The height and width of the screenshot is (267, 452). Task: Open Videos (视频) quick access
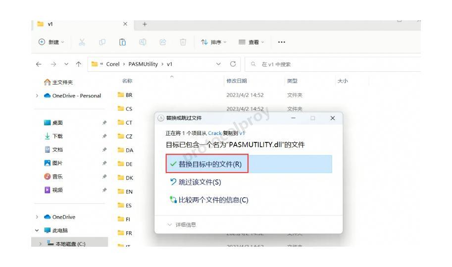tap(53, 190)
